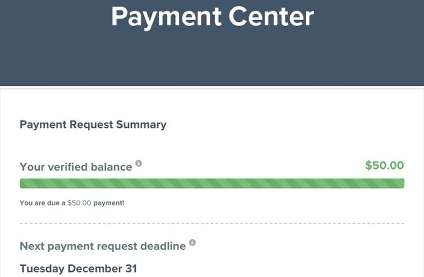Click the dashed divider line
The height and width of the screenshot is (277, 424).
click(212, 223)
